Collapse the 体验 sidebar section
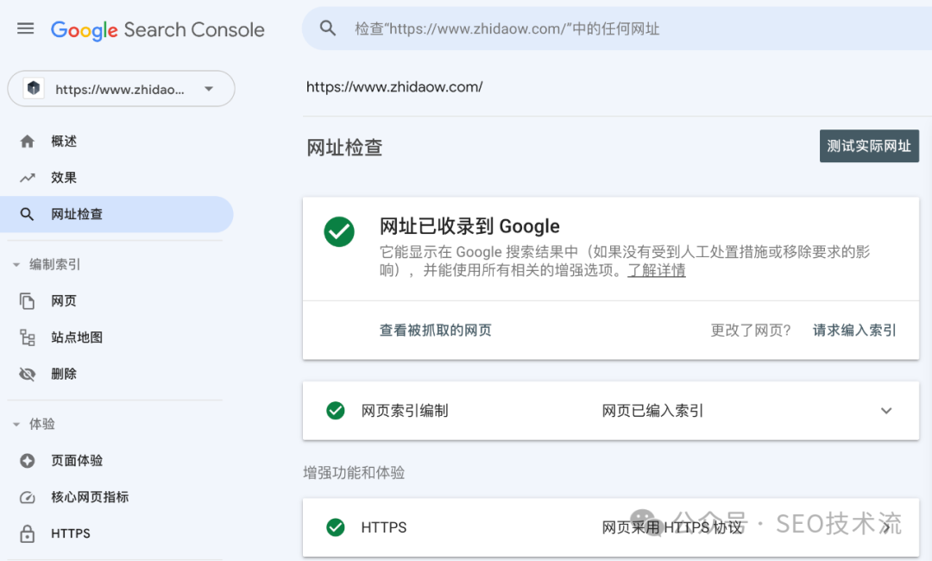The image size is (932, 561). [16, 425]
